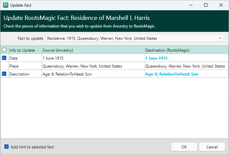This screenshot has height=155, width=229.
Task: Minimize the Update Fact window
Action: 191,5
